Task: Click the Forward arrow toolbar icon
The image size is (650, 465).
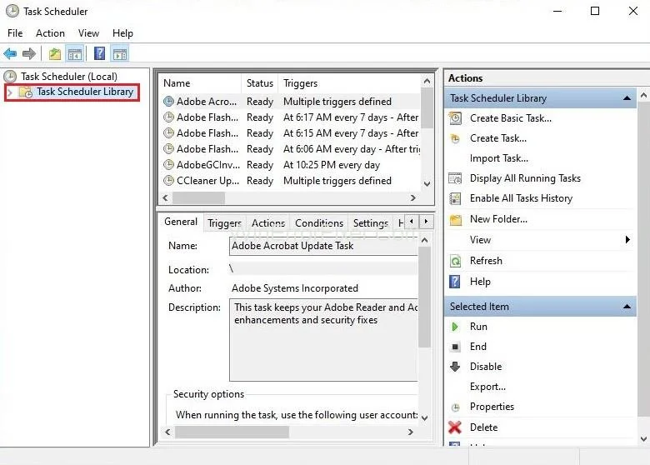Action: point(29,54)
